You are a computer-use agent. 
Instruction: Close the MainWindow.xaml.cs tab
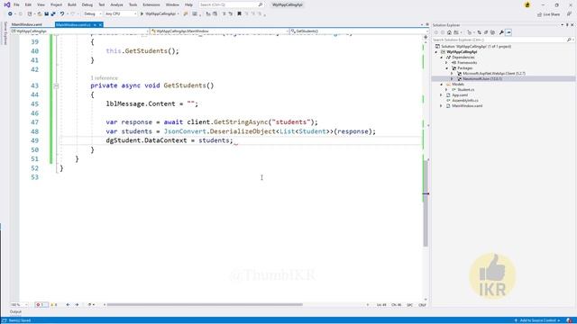click(x=100, y=24)
